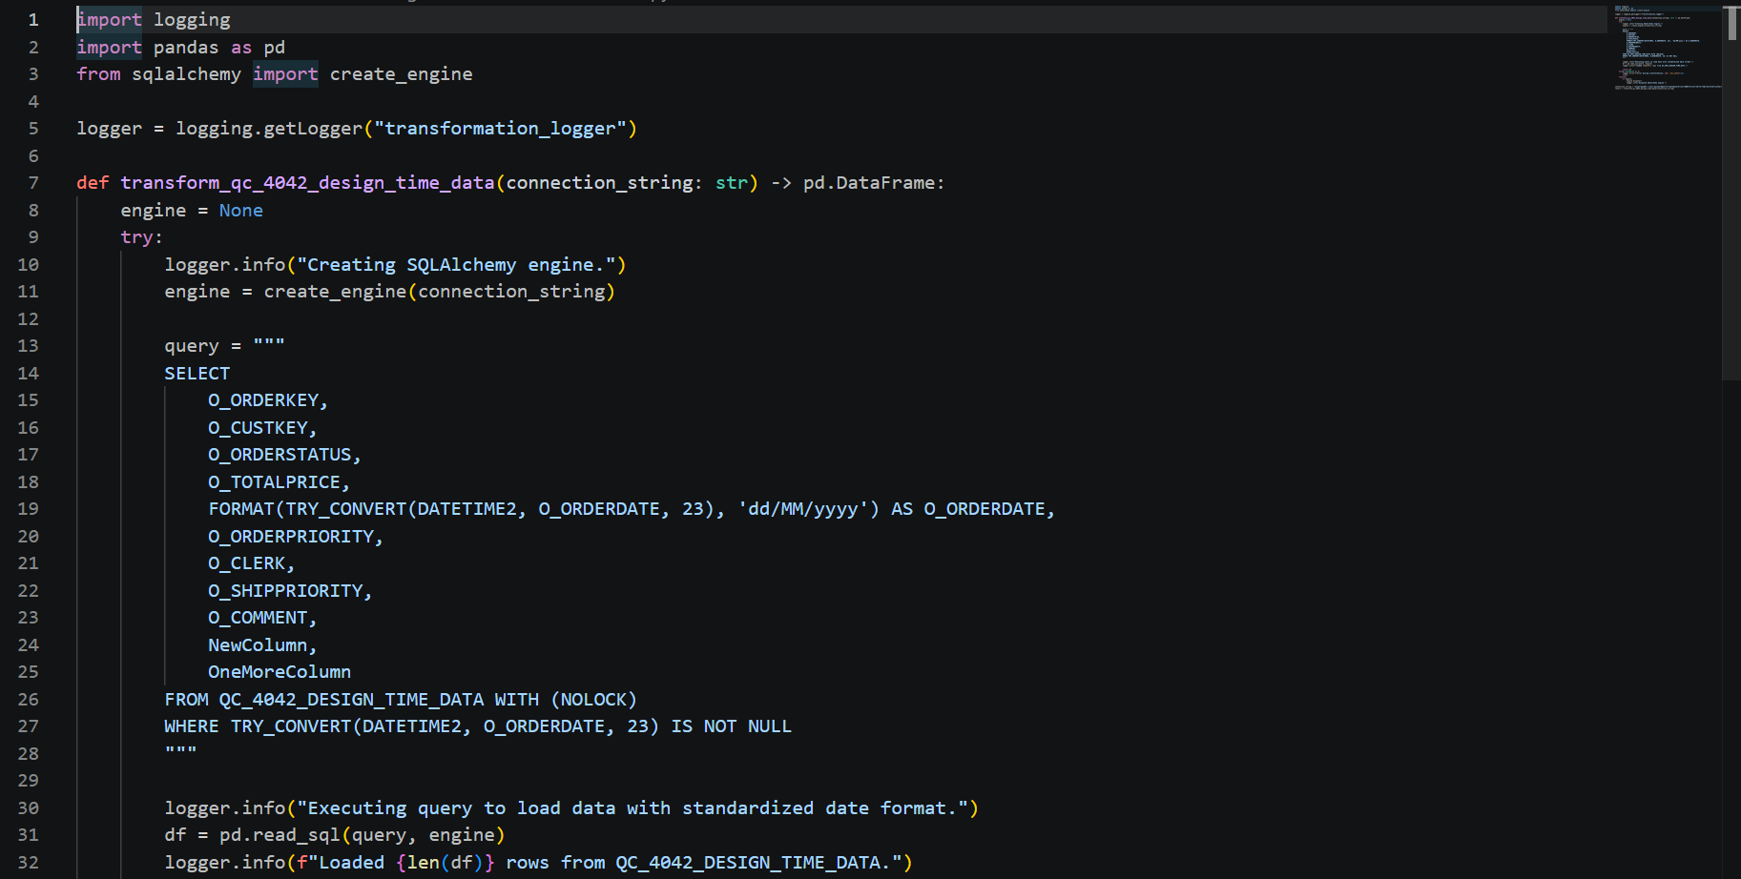Click the SELECT keyword on line 14

point(197,373)
